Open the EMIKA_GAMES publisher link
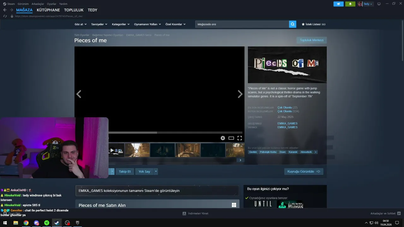 (288, 127)
